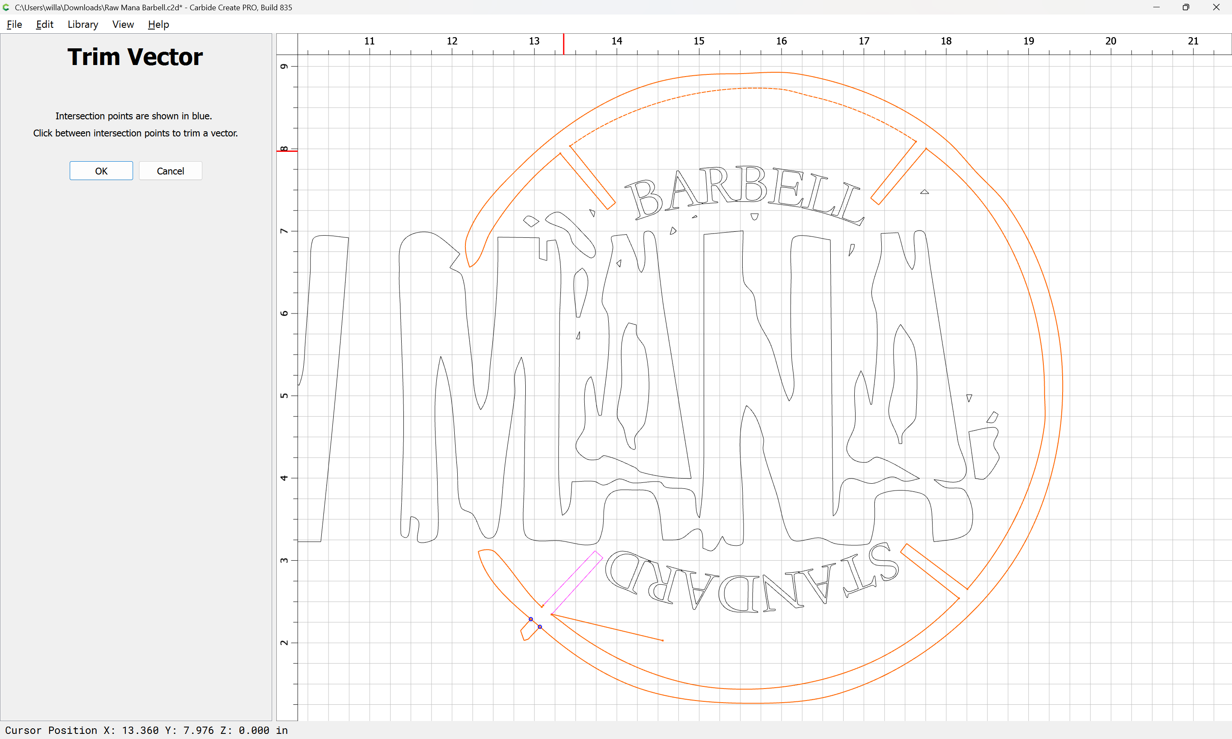Image resolution: width=1232 pixels, height=739 pixels.
Task: Close the Carbide Create window
Action: pyautogui.click(x=1216, y=7)
